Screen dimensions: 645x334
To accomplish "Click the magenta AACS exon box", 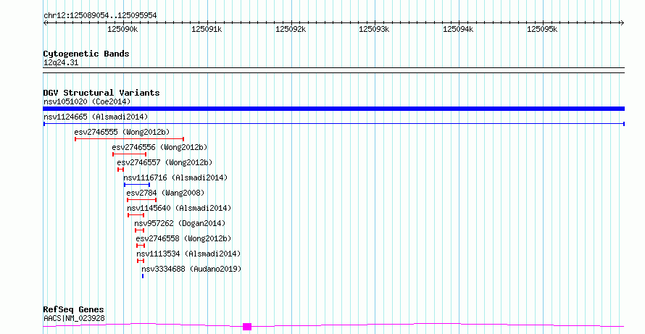I will 247,327.
